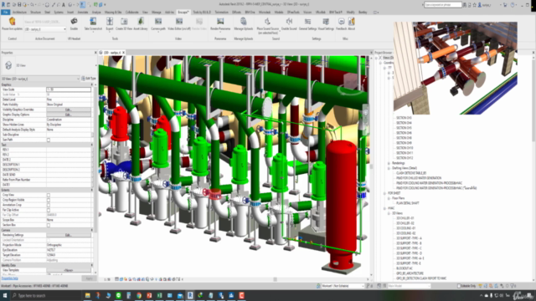The image size is (536, 301).
Task: Click the Enable VR Headset icon
Action: pyautogui.click(x=74, y=22)
